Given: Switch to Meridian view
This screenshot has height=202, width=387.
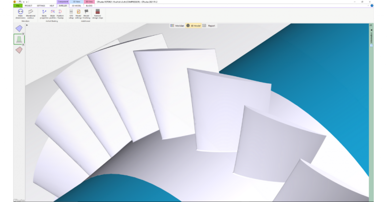Looking at the screenshot, I should 177,25.
